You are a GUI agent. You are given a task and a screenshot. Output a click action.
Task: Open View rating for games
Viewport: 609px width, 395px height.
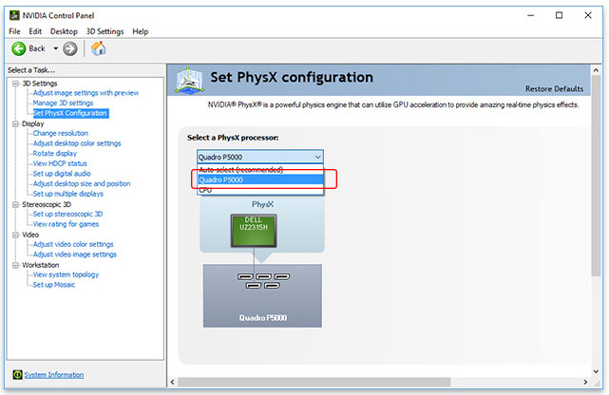[66, 224]
